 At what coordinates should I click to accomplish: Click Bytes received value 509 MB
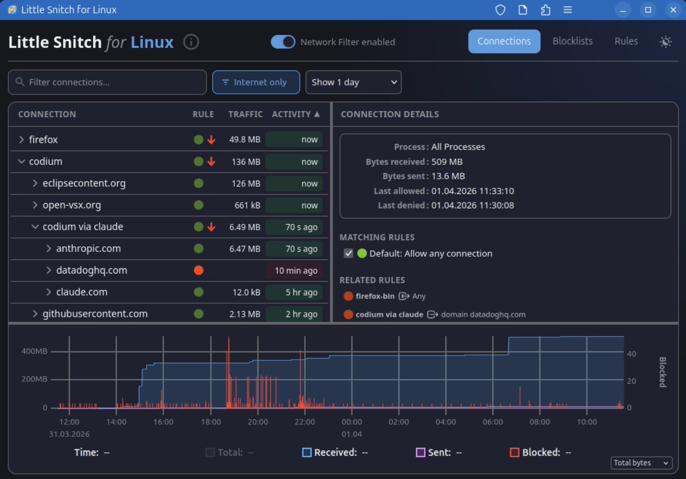(x=446, y=162)
